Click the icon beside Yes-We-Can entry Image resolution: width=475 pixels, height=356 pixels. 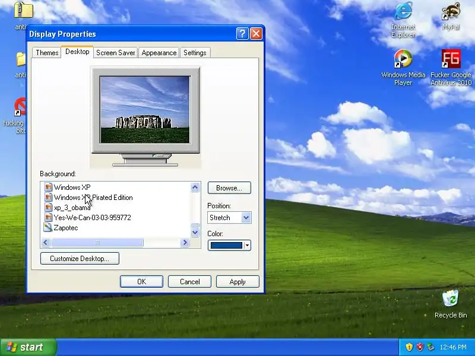[x=48, y=217]
